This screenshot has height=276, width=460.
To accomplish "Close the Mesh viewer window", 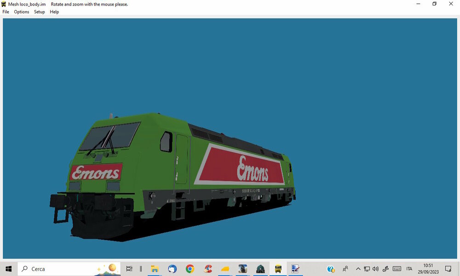I will point(451,4).
